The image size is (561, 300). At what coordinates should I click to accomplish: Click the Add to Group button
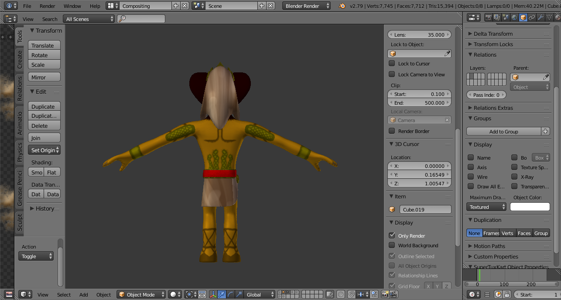pos(503,131)
